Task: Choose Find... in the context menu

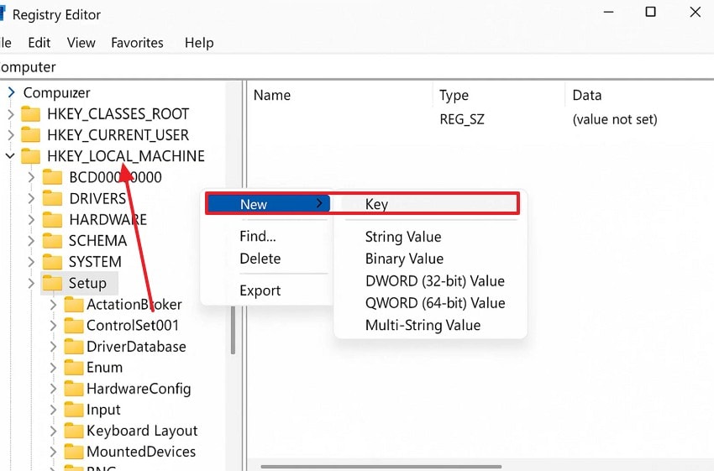Action: (x=258, y=236)
